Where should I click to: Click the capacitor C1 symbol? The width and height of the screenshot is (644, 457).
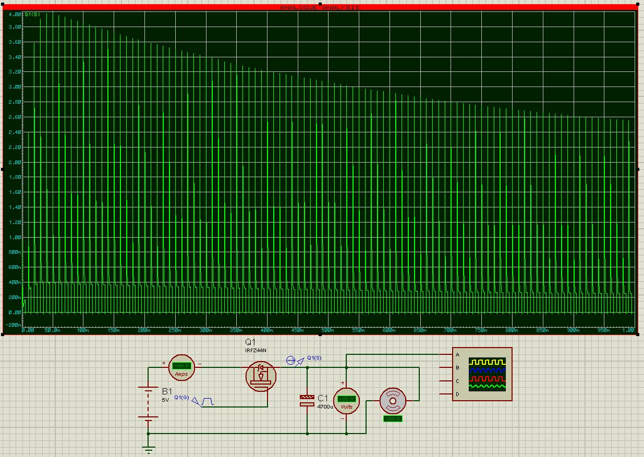pyautogui.click(x=307, y=400)
